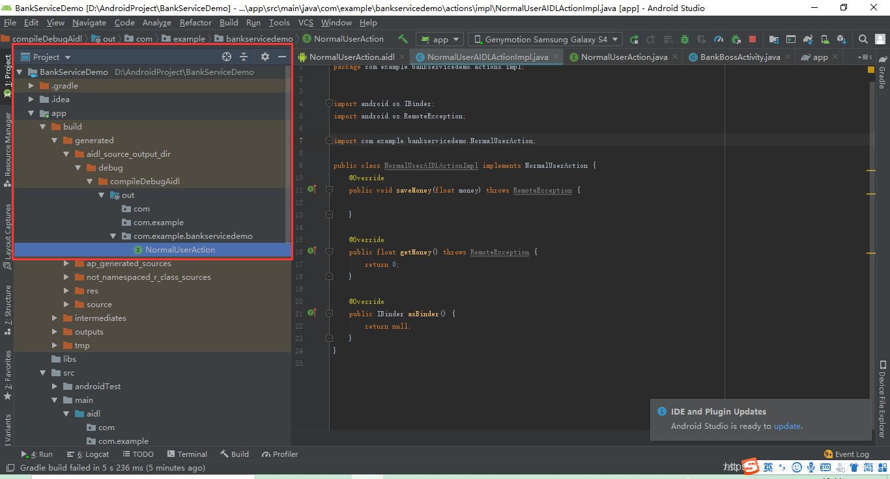Open Project Structure from the toolbar
Viewport: 890px width, 479px height.
click(x=774, y=39)
